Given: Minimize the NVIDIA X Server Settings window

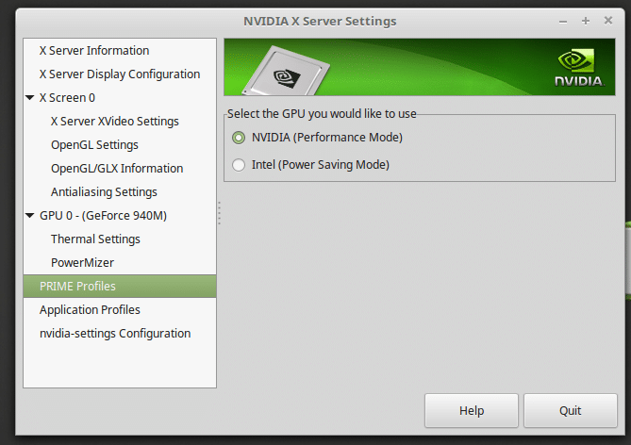Looking at the screenshot, I should [563, 22].
